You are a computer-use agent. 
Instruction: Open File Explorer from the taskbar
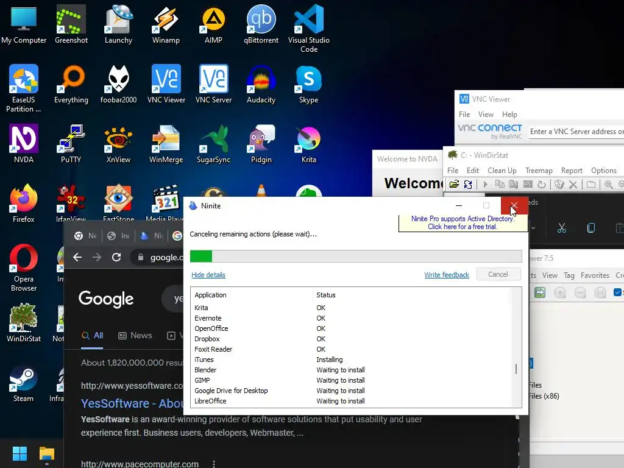click(x=46, y=453)
